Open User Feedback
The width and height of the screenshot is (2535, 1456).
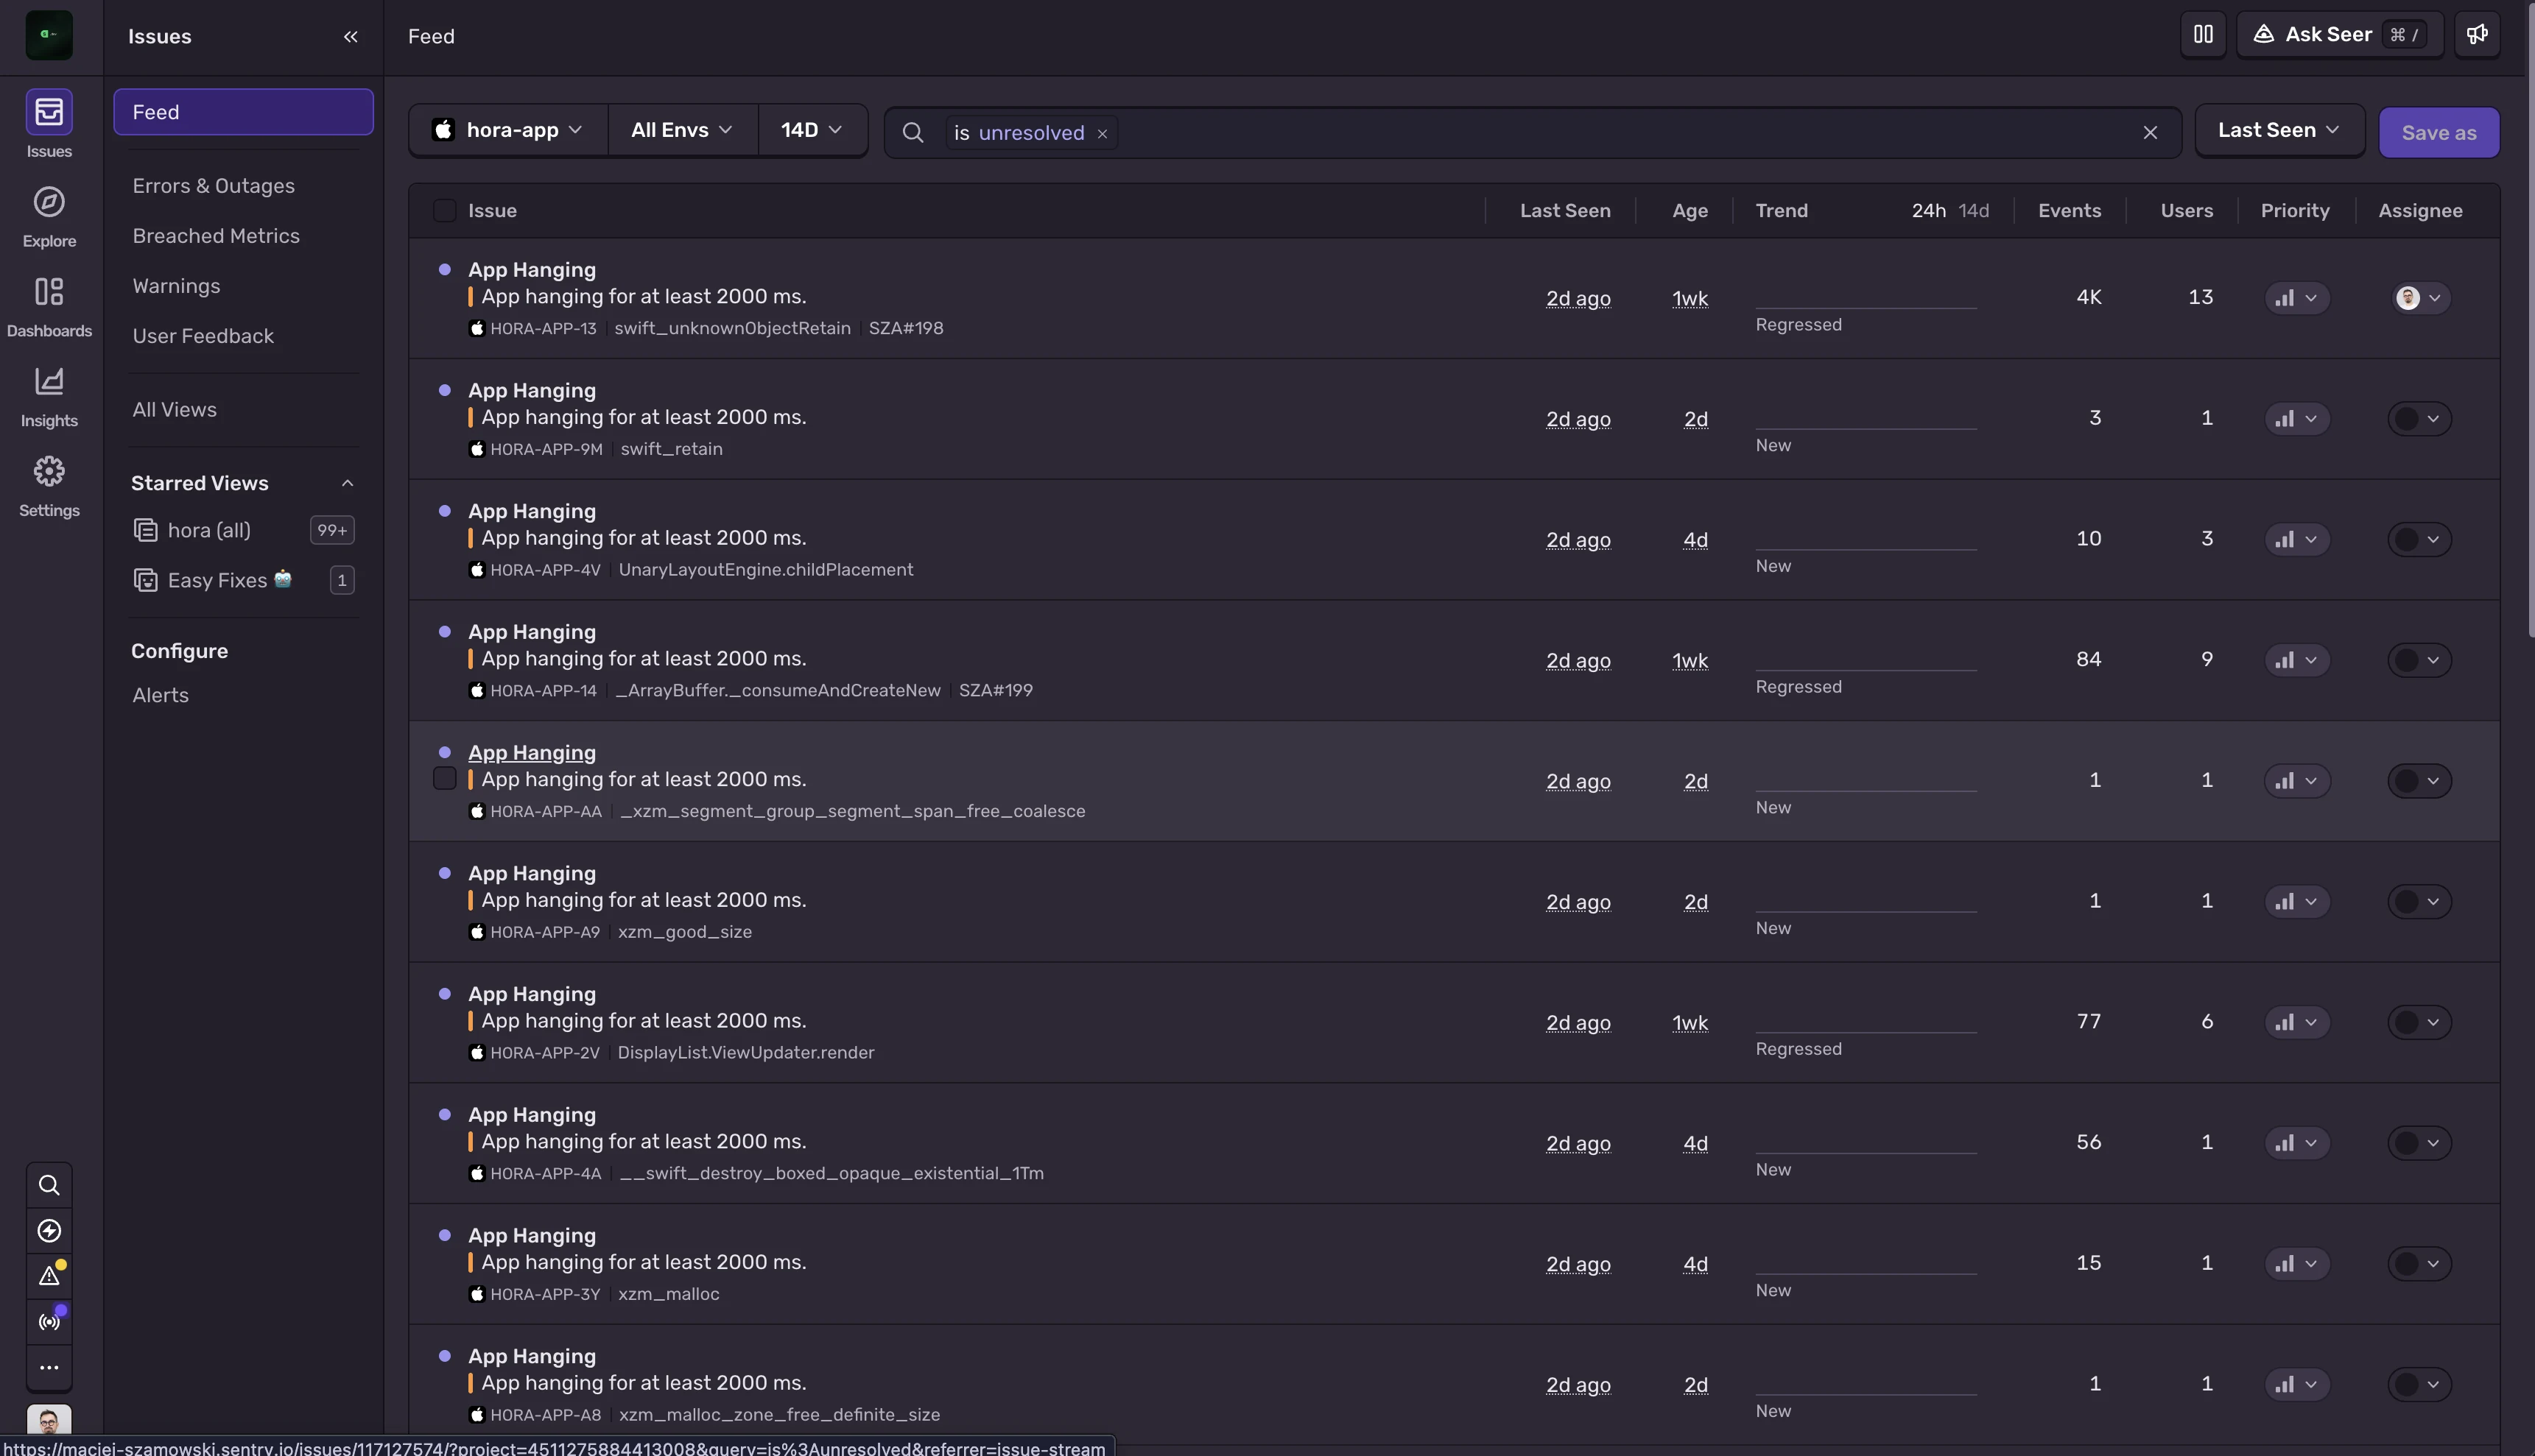point(203,336)
